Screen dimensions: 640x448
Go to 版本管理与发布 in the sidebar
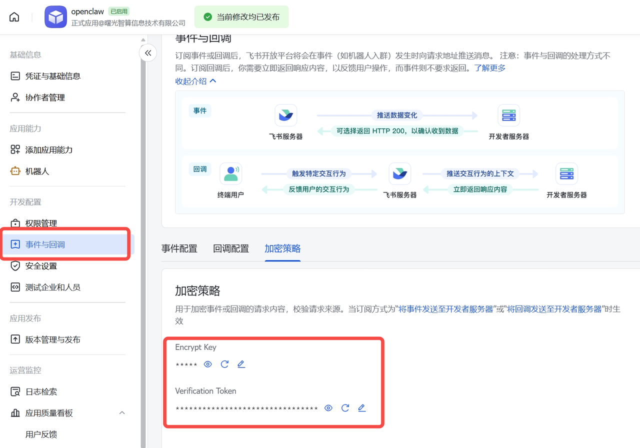point(52,339)
